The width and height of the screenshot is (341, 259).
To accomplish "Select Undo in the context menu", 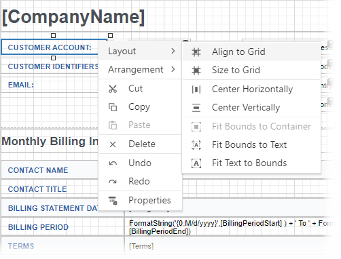I will [140, 163].
